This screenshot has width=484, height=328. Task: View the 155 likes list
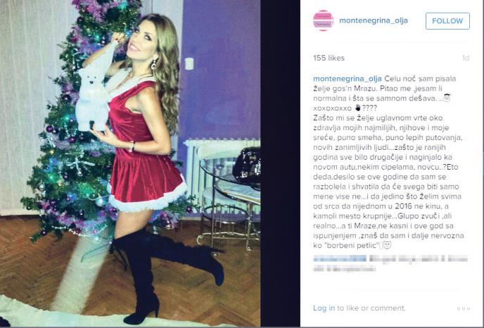[329, 58]
